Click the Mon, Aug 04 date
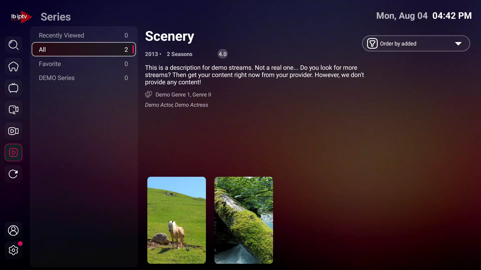This screenshot has width=481, height=270. pos(402,16)
